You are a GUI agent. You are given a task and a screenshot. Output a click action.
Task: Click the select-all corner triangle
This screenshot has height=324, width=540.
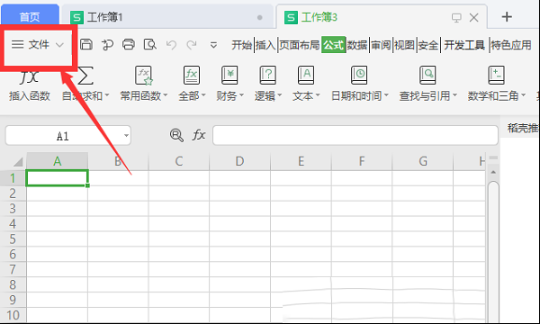(17, 161)
